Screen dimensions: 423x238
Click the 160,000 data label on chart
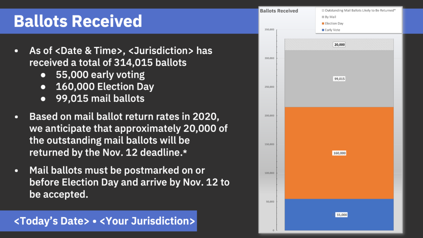tap(339, 153)
